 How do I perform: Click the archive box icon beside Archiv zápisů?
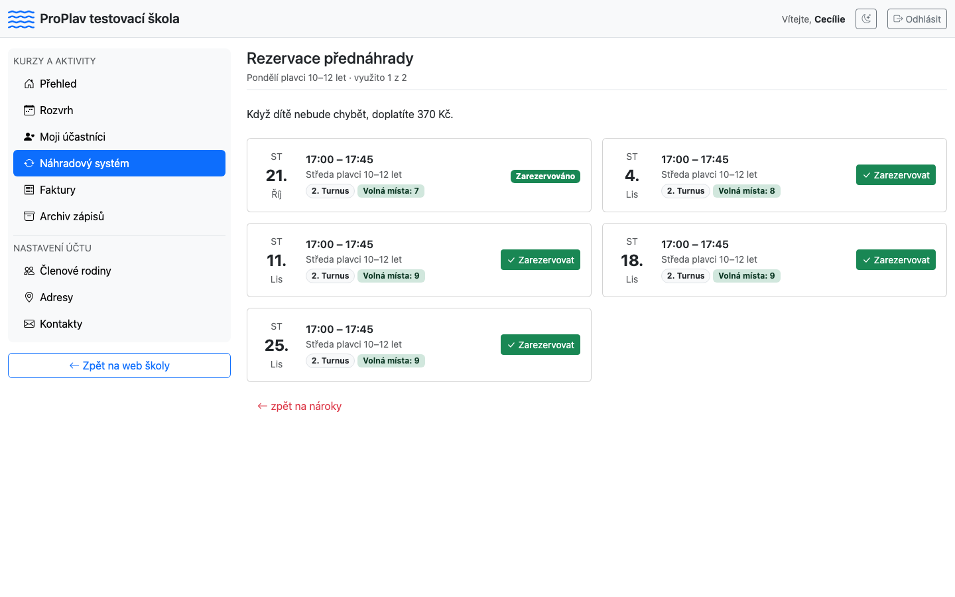pyautogui.click(x=29, y=216)
